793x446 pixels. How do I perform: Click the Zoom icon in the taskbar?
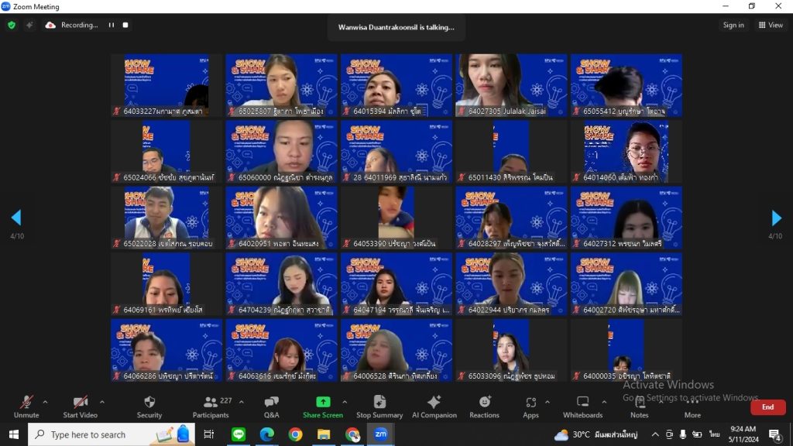click(x=381, y=434)
